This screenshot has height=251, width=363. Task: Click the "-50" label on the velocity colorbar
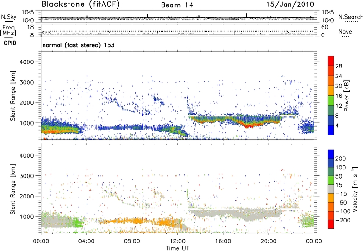(341, 203)
